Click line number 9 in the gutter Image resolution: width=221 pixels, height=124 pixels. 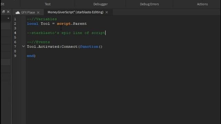15,56
